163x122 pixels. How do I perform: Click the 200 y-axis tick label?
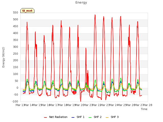tap(16, 60)
